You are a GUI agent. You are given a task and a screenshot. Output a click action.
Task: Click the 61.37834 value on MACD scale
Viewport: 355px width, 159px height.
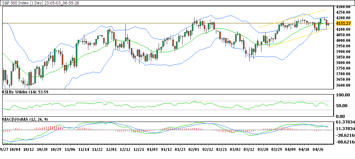(x=345, y=122)
